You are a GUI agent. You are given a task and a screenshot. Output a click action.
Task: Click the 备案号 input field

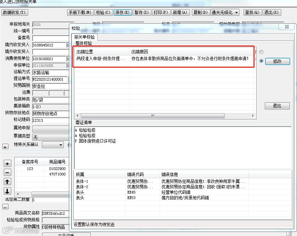tap(51, 38)
